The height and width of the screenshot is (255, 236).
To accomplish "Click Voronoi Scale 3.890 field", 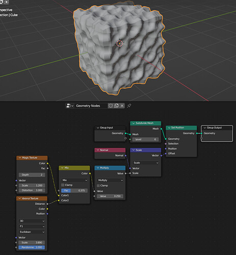I will (32, 243).
